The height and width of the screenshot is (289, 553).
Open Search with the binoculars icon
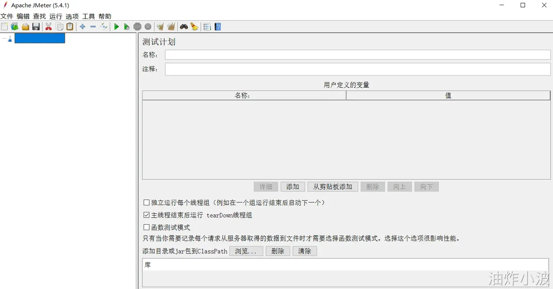coord(184,27)
